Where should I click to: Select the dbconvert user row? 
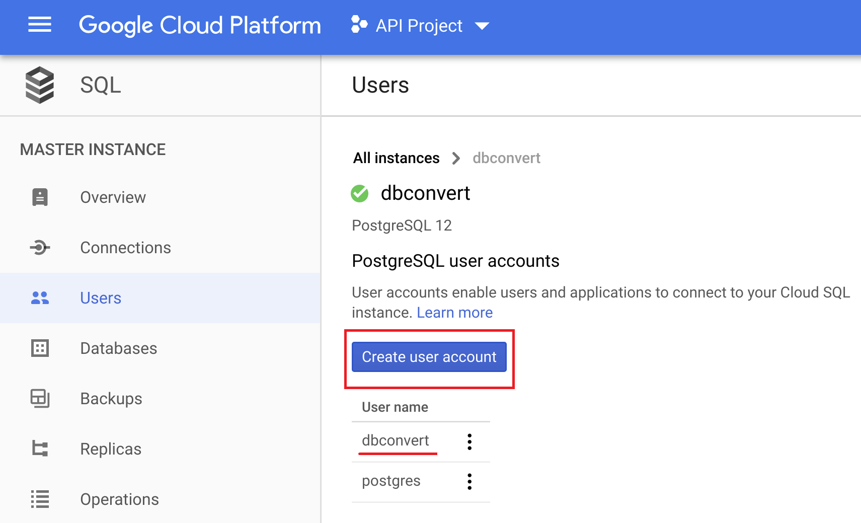point(421,441)
